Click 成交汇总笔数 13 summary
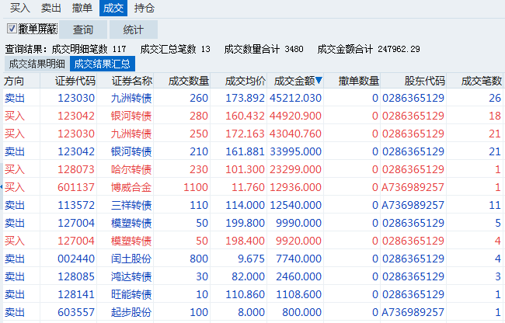The height and width of the screenshot is (323, 505). [x=176, y=49]
